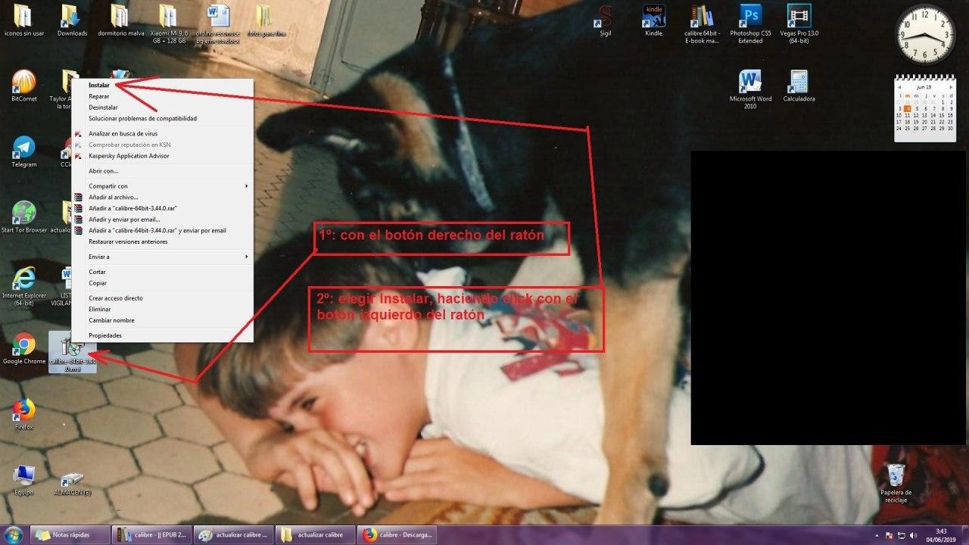Screen dimensions: 969x545
Task: Select the Kindle desktop shortcut
Action: tap(653, 20)
